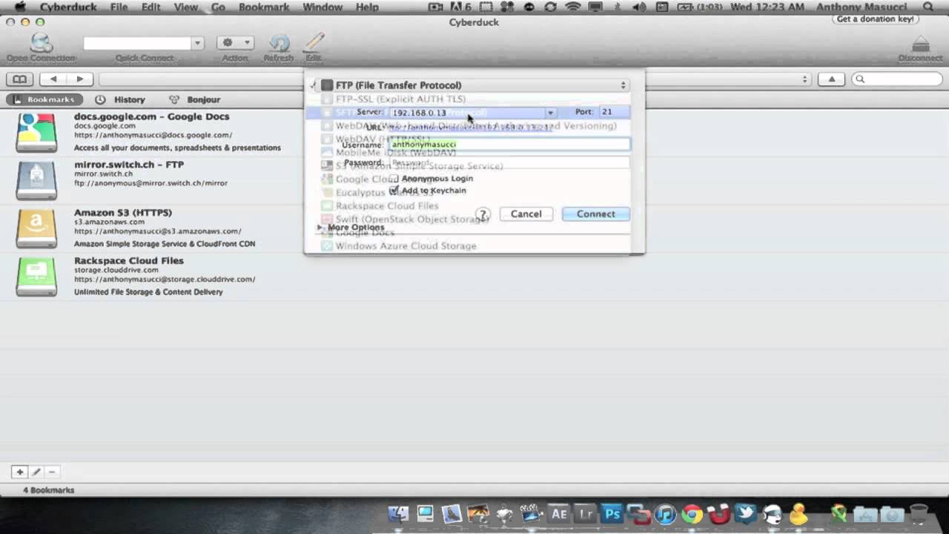
Task: Select the mirror.switch.ch - FTP bookmark title
Action: [x=129, y=165]
